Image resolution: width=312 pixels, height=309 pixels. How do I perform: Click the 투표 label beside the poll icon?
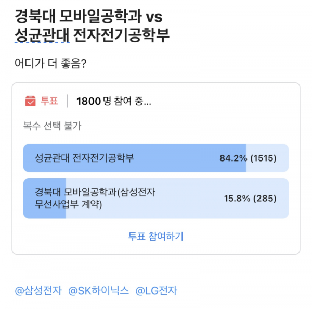click(49, 101)
